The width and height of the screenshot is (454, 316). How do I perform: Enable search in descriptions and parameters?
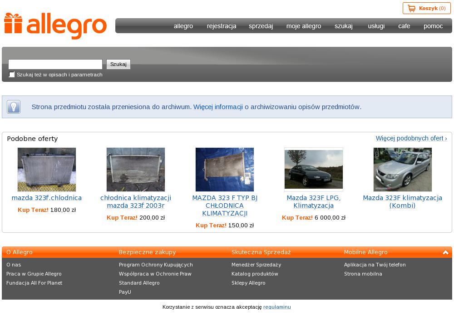click(x=12, y=75)
